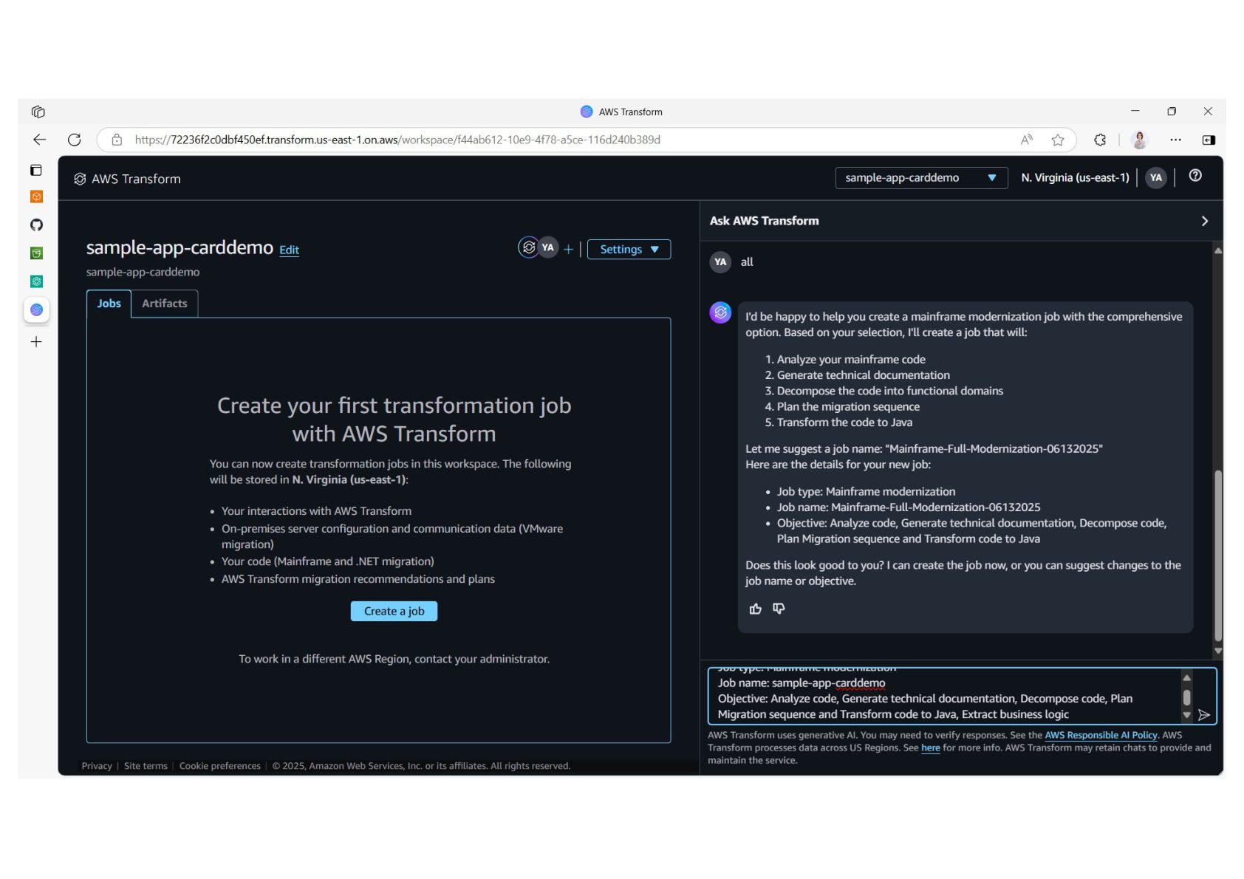Add page to favorites with the star icon
Image resolution: width=1244 pixels, height=879 pixels.
point(1058,140)
